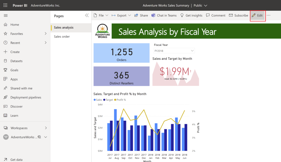Open the Export menu dropdown arrow
Image resolution: width=281 pixels, height=162 pixels.
tap(130, 15)
